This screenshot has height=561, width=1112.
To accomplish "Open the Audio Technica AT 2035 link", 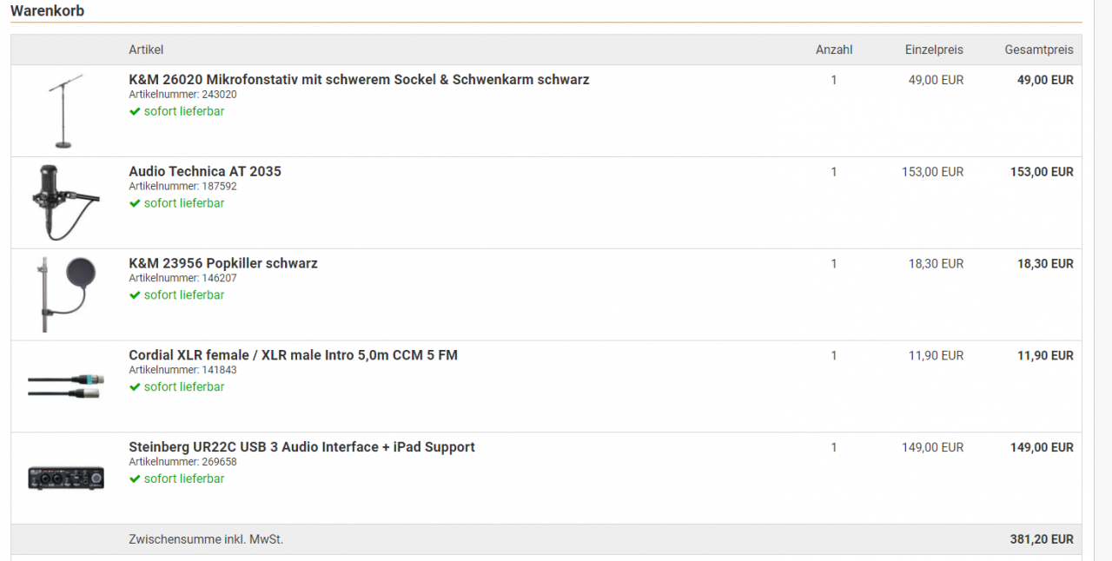I will 205,172.
